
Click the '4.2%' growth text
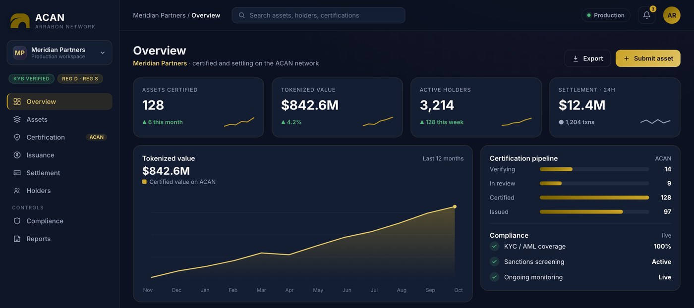coord(294,122)
